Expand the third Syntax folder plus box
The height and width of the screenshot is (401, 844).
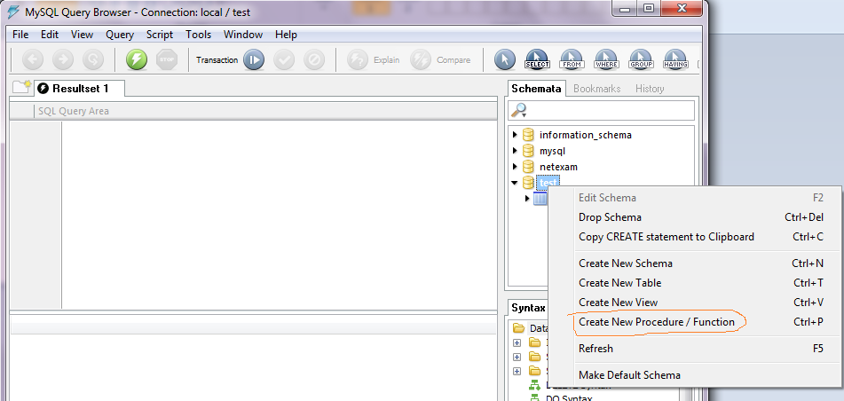[x=517, y=371]
